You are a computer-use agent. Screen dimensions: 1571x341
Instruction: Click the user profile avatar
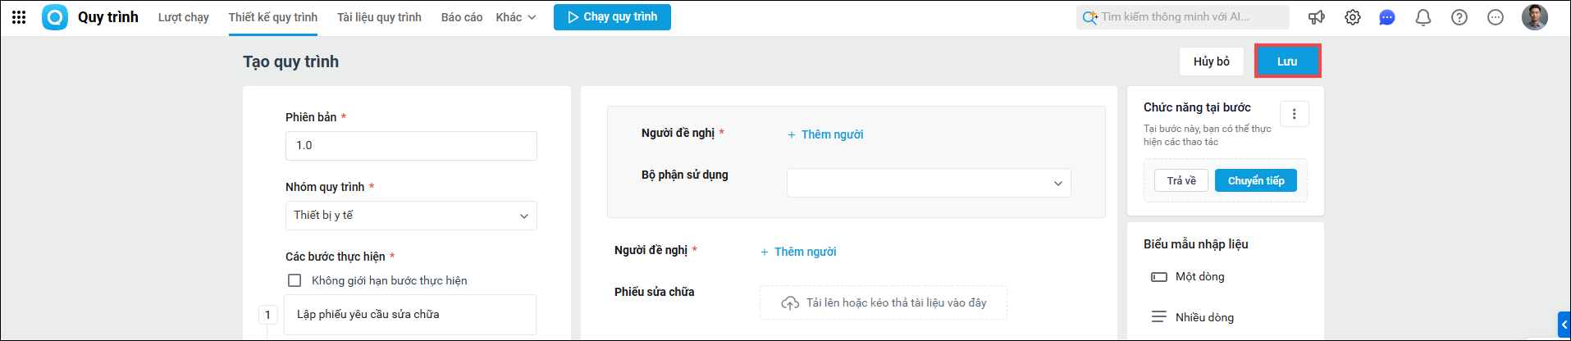[x=1534, y=17]
